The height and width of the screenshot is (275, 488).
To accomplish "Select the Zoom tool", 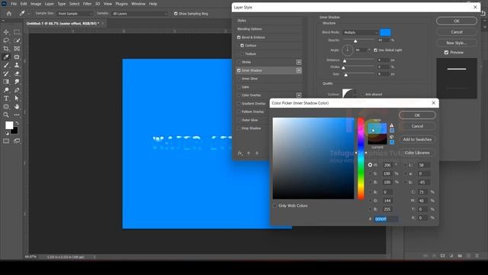I will pyautogui.click(x=6, y=115).
